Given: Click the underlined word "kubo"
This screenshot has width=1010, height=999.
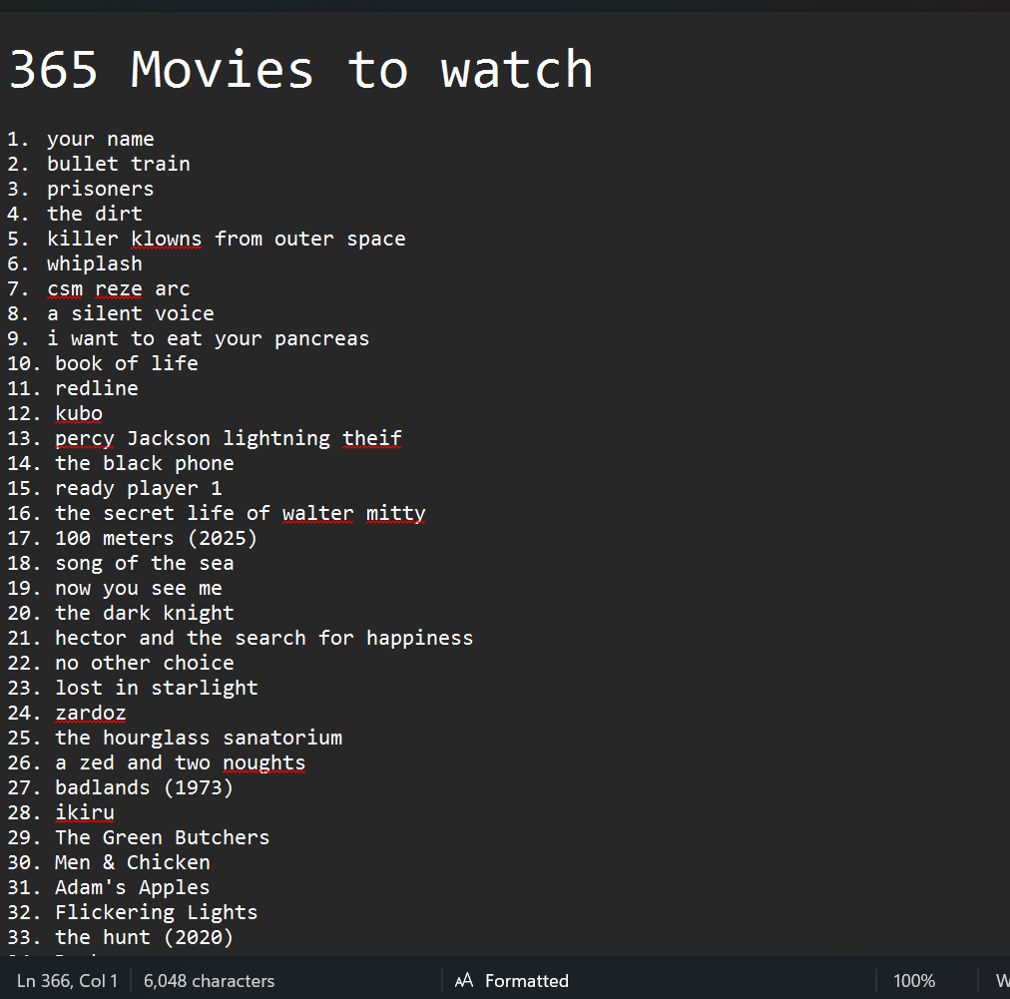Looking at the screenshot, I should tap(79, 413).
